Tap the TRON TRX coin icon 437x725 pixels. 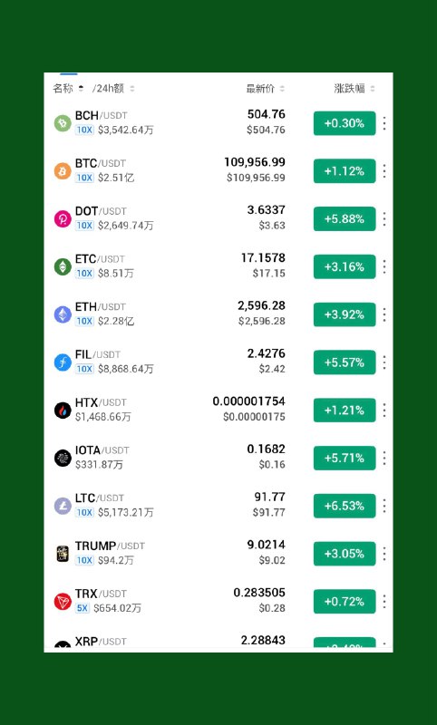click(x=63, y=602)
